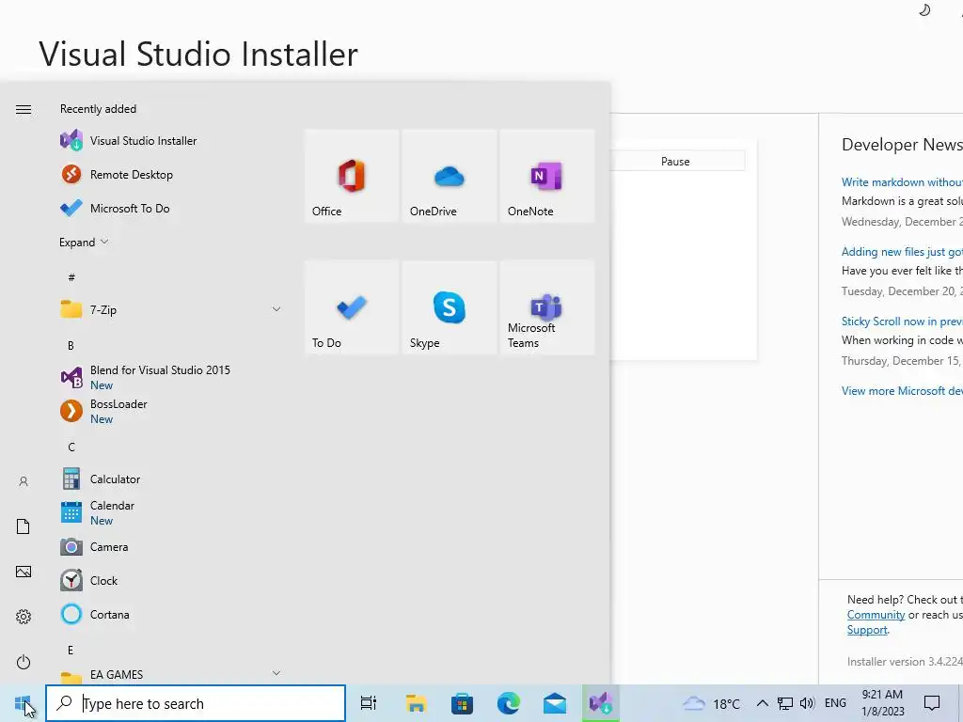Click Pause in Visual Studio Installer

click(x=675, y=161)
